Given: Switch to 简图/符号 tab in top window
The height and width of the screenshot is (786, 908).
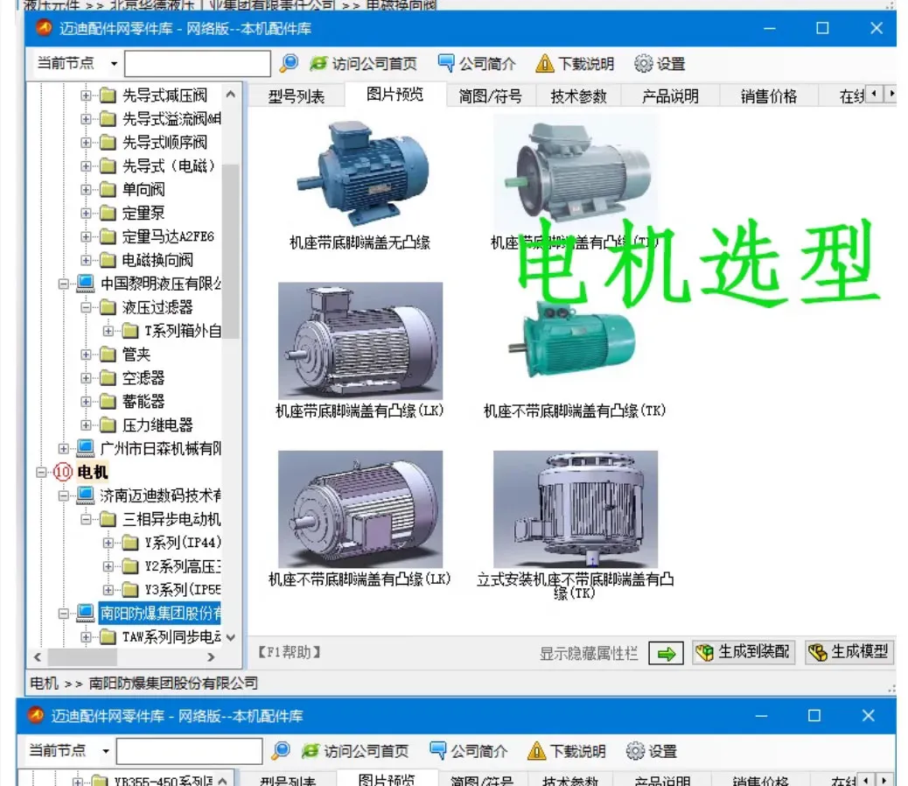Looking at the screenshot, I should [491, 96].
